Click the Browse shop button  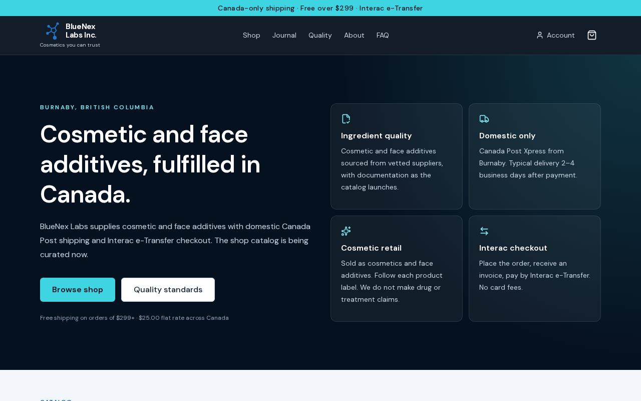tap(78, 290)
